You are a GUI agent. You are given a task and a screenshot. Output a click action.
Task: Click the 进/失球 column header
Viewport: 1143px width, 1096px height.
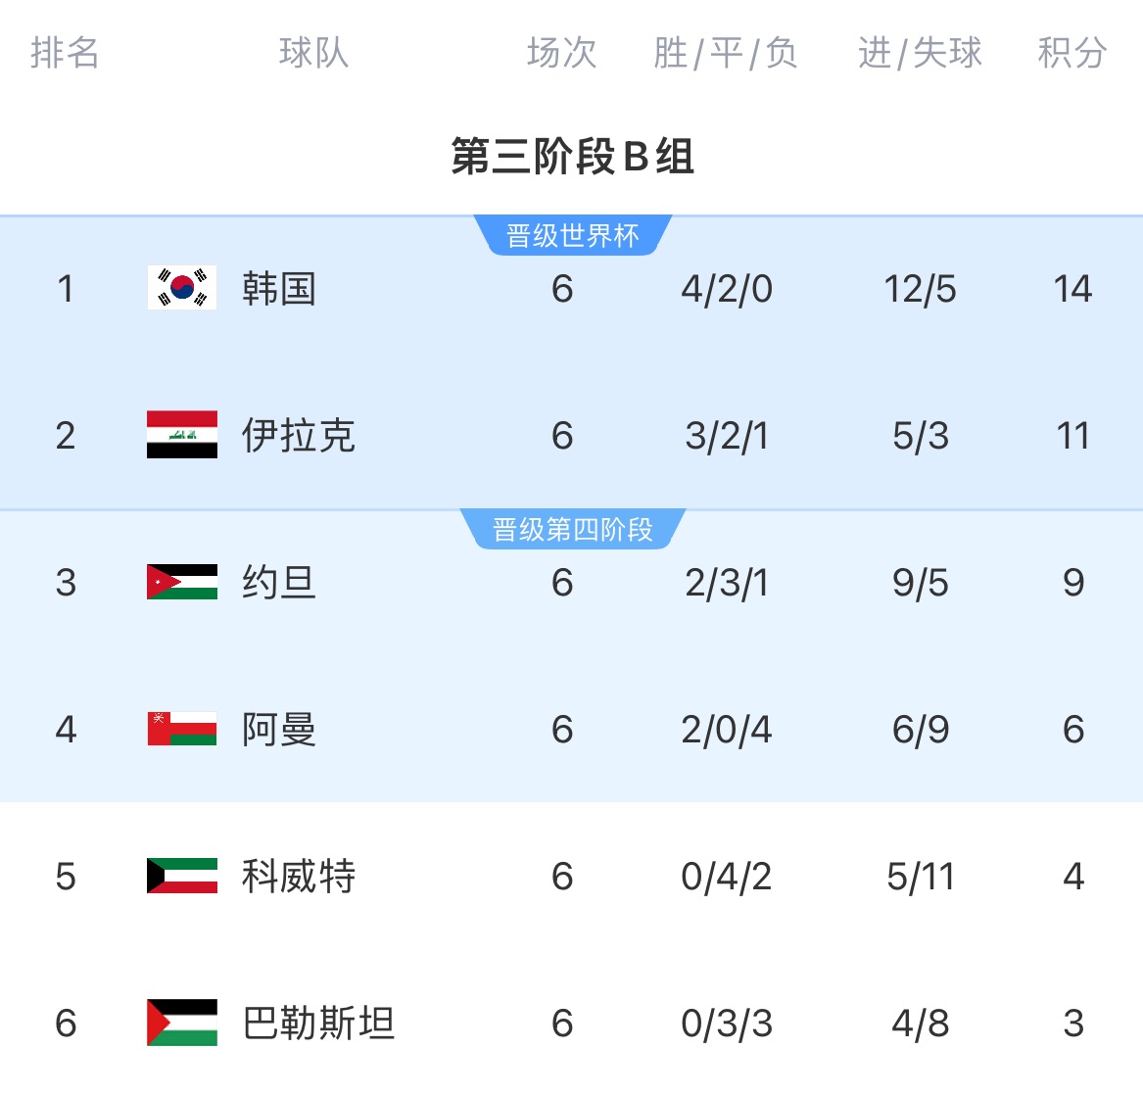(920, 53)
